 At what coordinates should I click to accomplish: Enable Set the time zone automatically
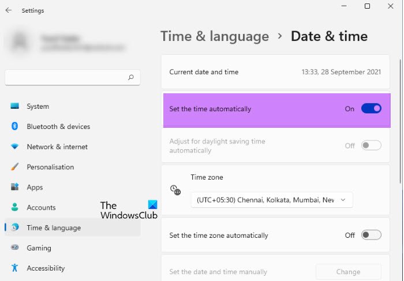(x=371, y=235)
